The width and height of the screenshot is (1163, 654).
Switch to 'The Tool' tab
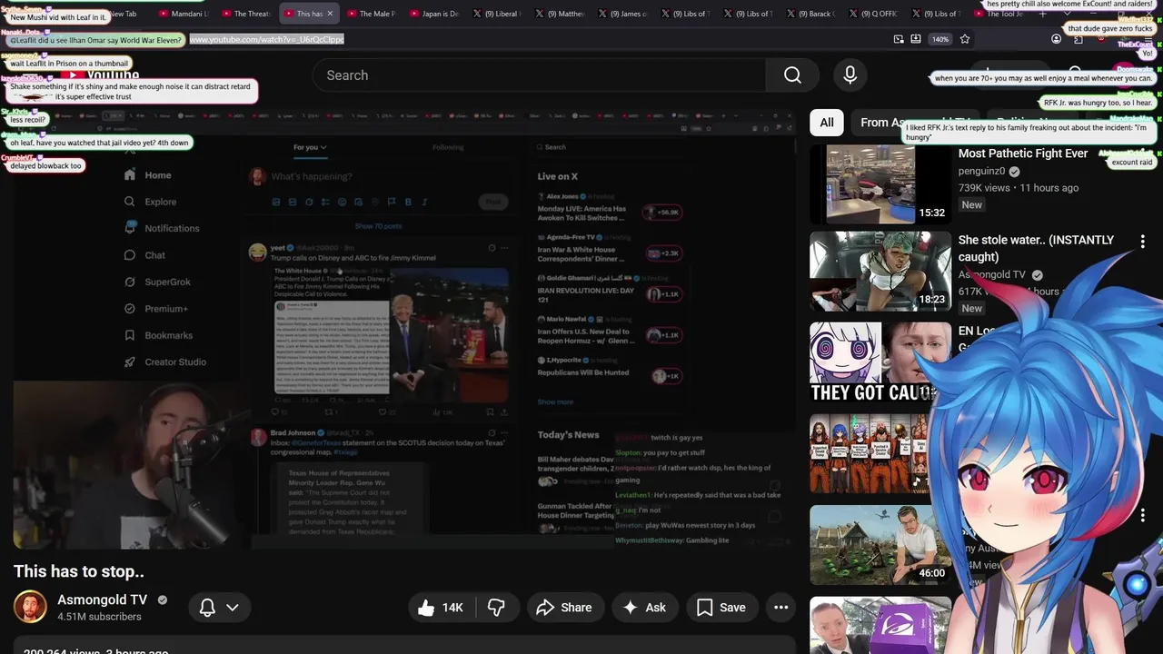999,14
